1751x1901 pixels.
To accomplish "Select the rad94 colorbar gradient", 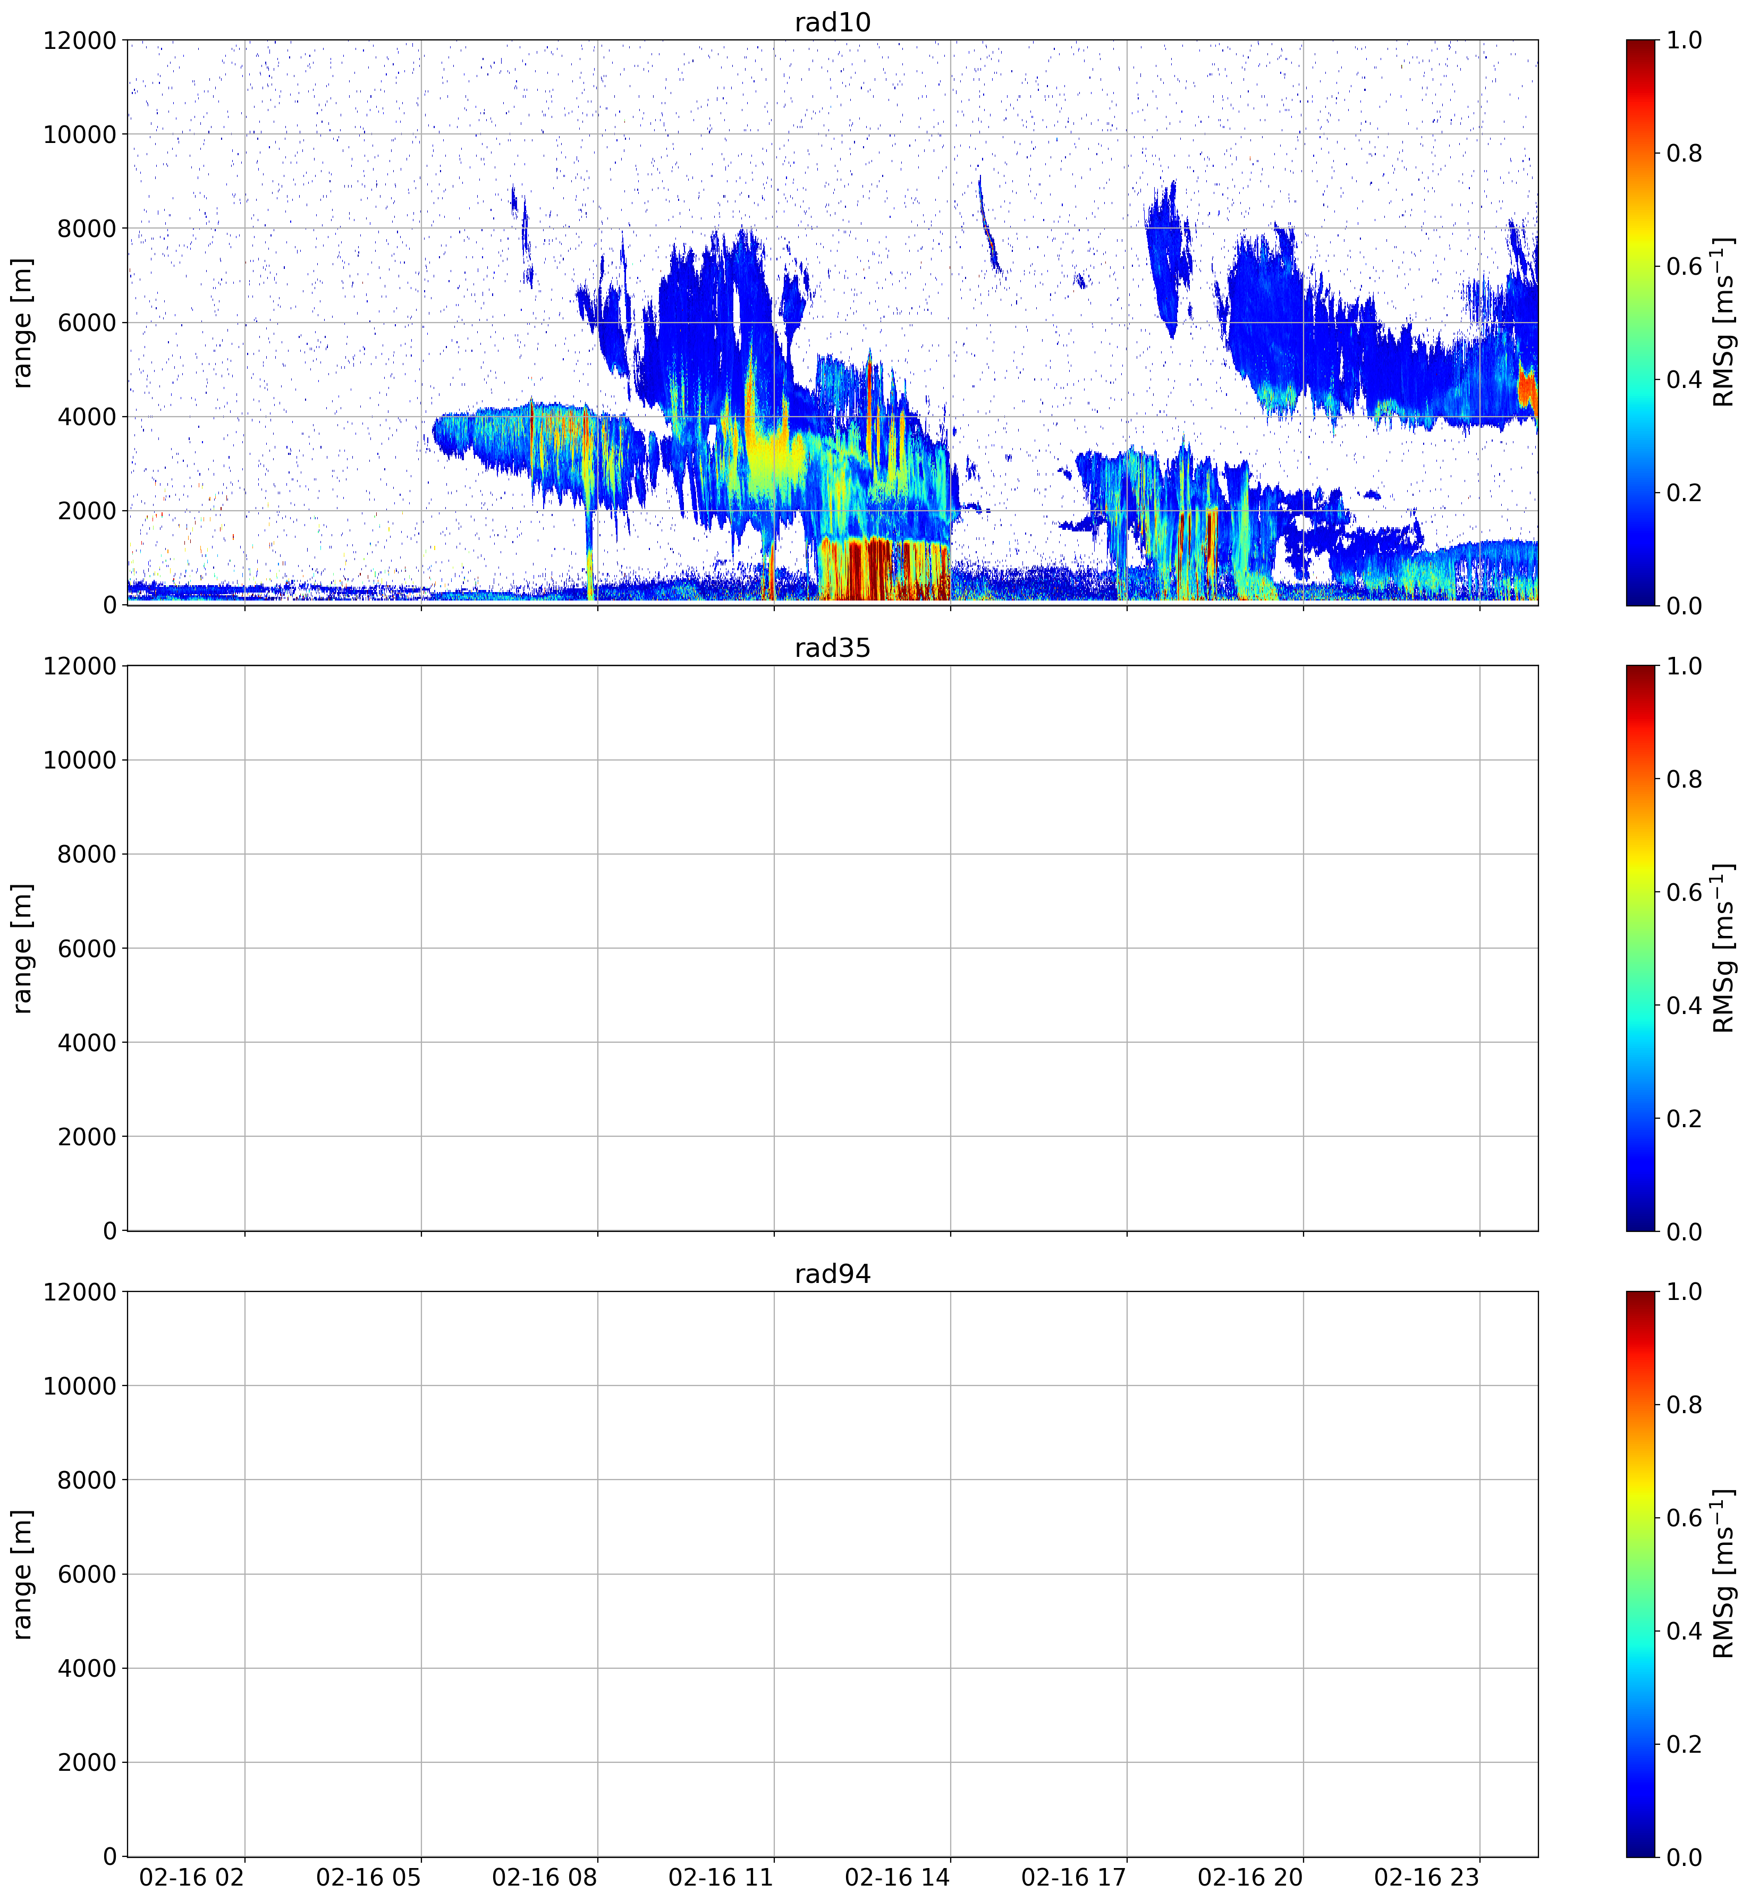I will point(1640,1574).
